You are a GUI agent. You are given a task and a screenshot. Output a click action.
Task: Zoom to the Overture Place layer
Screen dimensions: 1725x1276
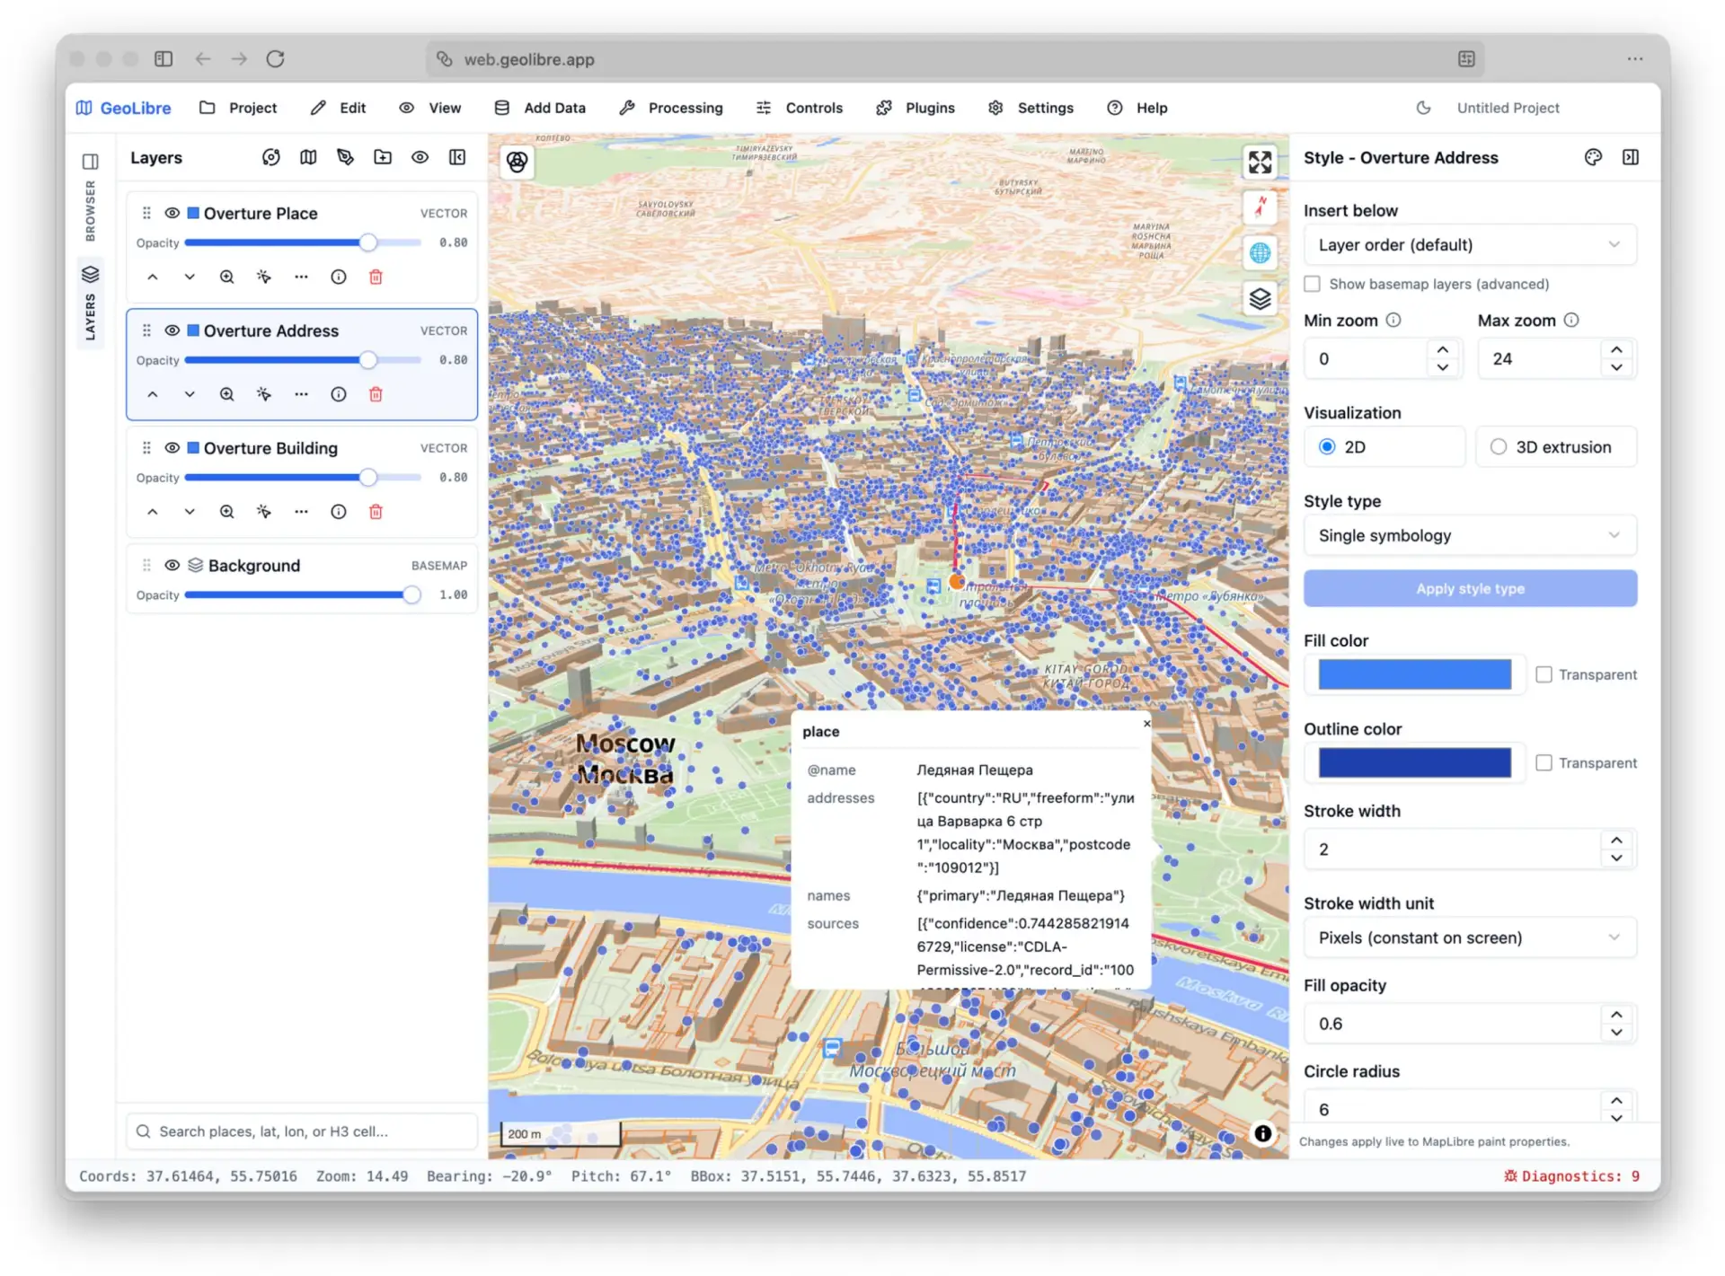pyautogui.click(x=226, y=277)
